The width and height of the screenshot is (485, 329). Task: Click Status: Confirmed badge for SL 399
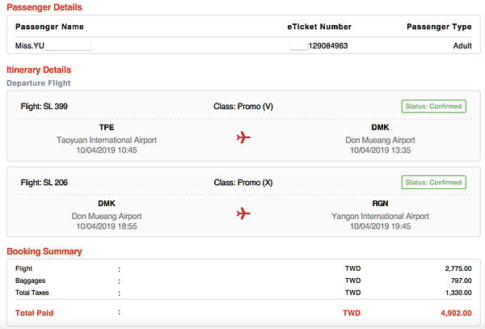point(433,107)
